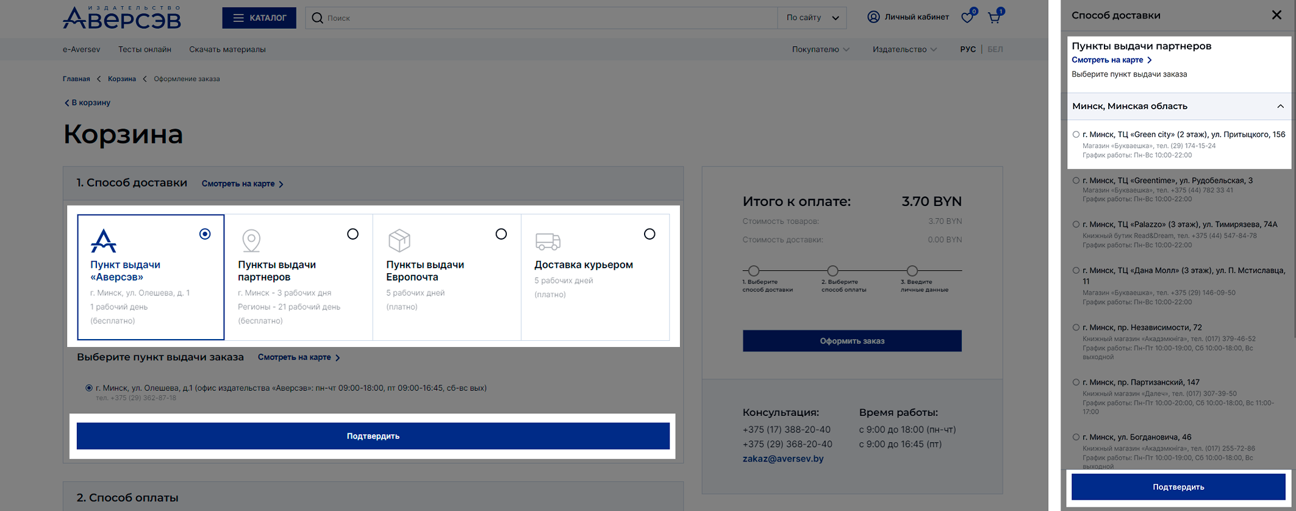
Task: Click the search magnifier icon
Action: (317, 18)
